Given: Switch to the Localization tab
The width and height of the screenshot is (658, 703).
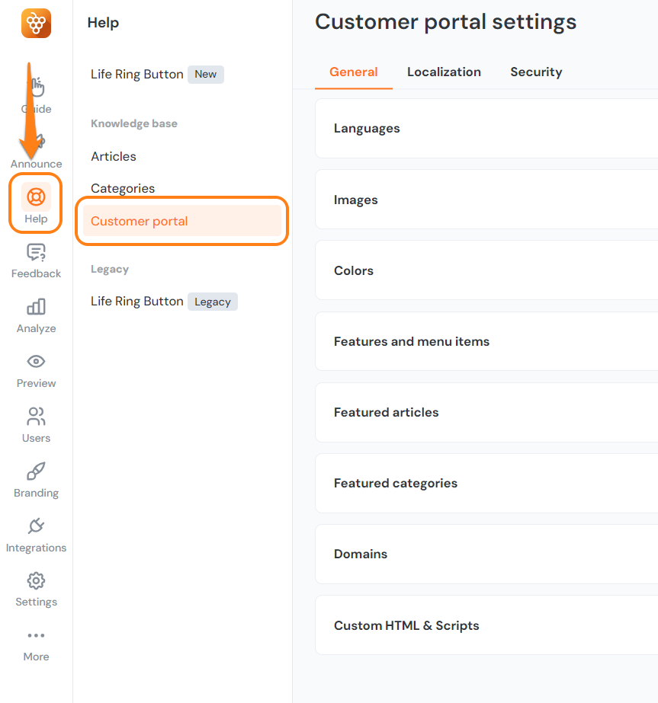Looking at the screenshot, I should 444,72.
